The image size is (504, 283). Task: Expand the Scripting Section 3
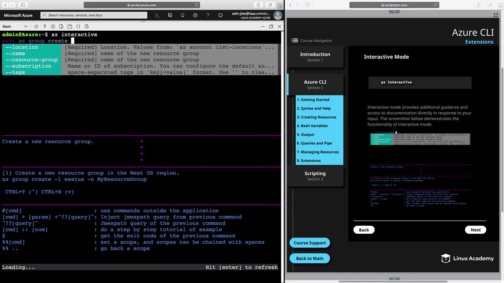pos(315,176)
